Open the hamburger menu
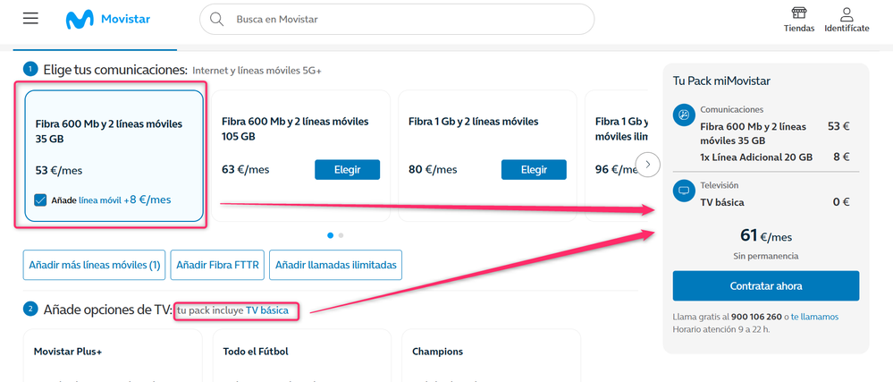This screenshot has width=893, height=382. click(x=30, y=19)
